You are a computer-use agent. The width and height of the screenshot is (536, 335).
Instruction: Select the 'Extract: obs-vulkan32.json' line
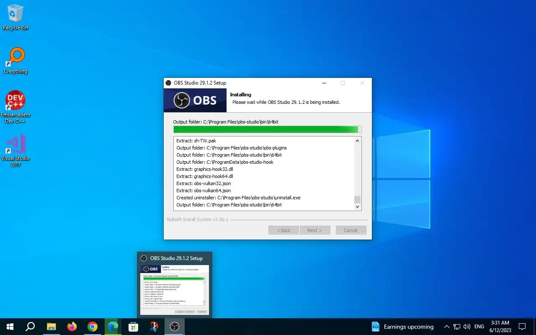pos(204,183)
